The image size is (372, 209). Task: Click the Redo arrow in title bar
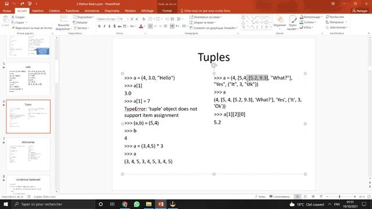(22, 4)
